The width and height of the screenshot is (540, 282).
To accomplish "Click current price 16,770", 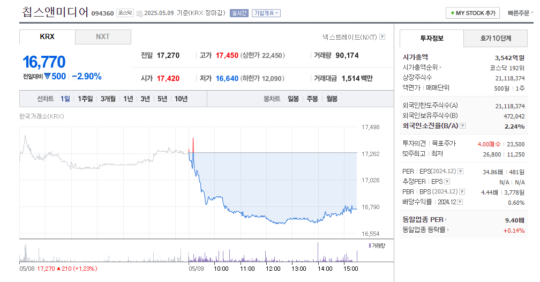I will tap(44, 62).
